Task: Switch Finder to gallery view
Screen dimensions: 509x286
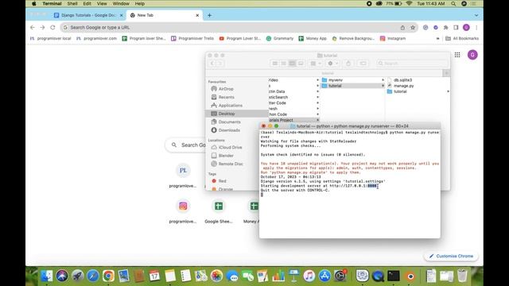Action: [x=301, y=64]
